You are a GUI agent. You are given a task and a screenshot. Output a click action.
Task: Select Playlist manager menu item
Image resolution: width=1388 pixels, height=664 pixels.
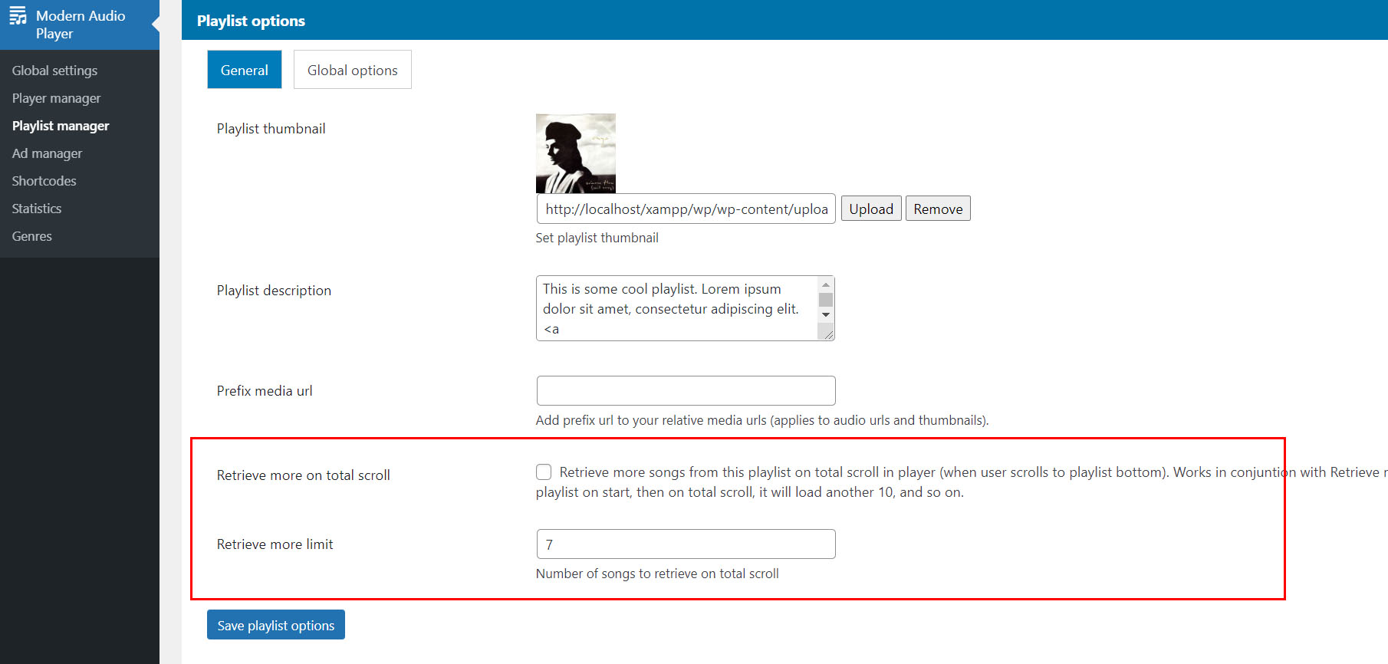(x=61, y=126)
